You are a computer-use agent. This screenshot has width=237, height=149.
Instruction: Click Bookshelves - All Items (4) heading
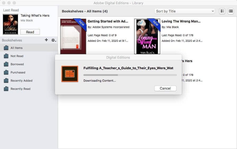85,11
